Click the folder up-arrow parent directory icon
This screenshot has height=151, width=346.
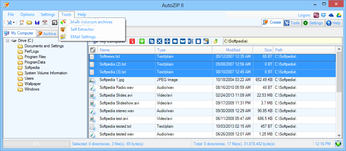[216, 41]
